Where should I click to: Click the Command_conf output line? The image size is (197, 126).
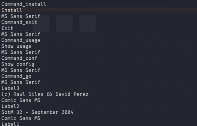(19, 58)
